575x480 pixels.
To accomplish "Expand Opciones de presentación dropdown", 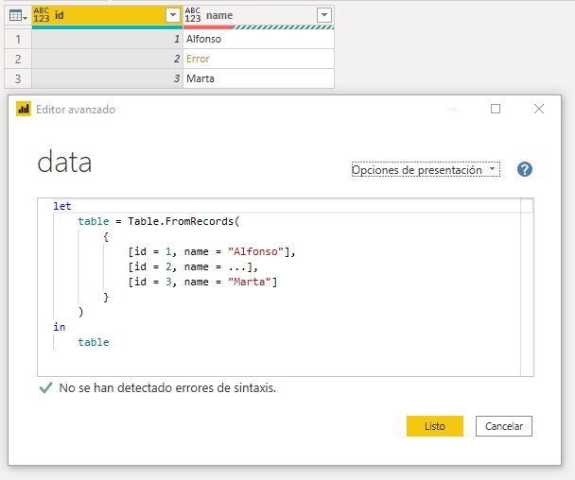I will 426,169.
